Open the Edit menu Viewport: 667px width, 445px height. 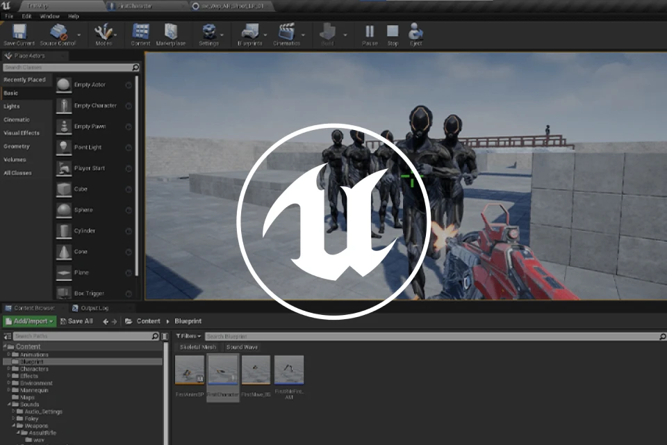pyautogui.click(x=26, y=16)
